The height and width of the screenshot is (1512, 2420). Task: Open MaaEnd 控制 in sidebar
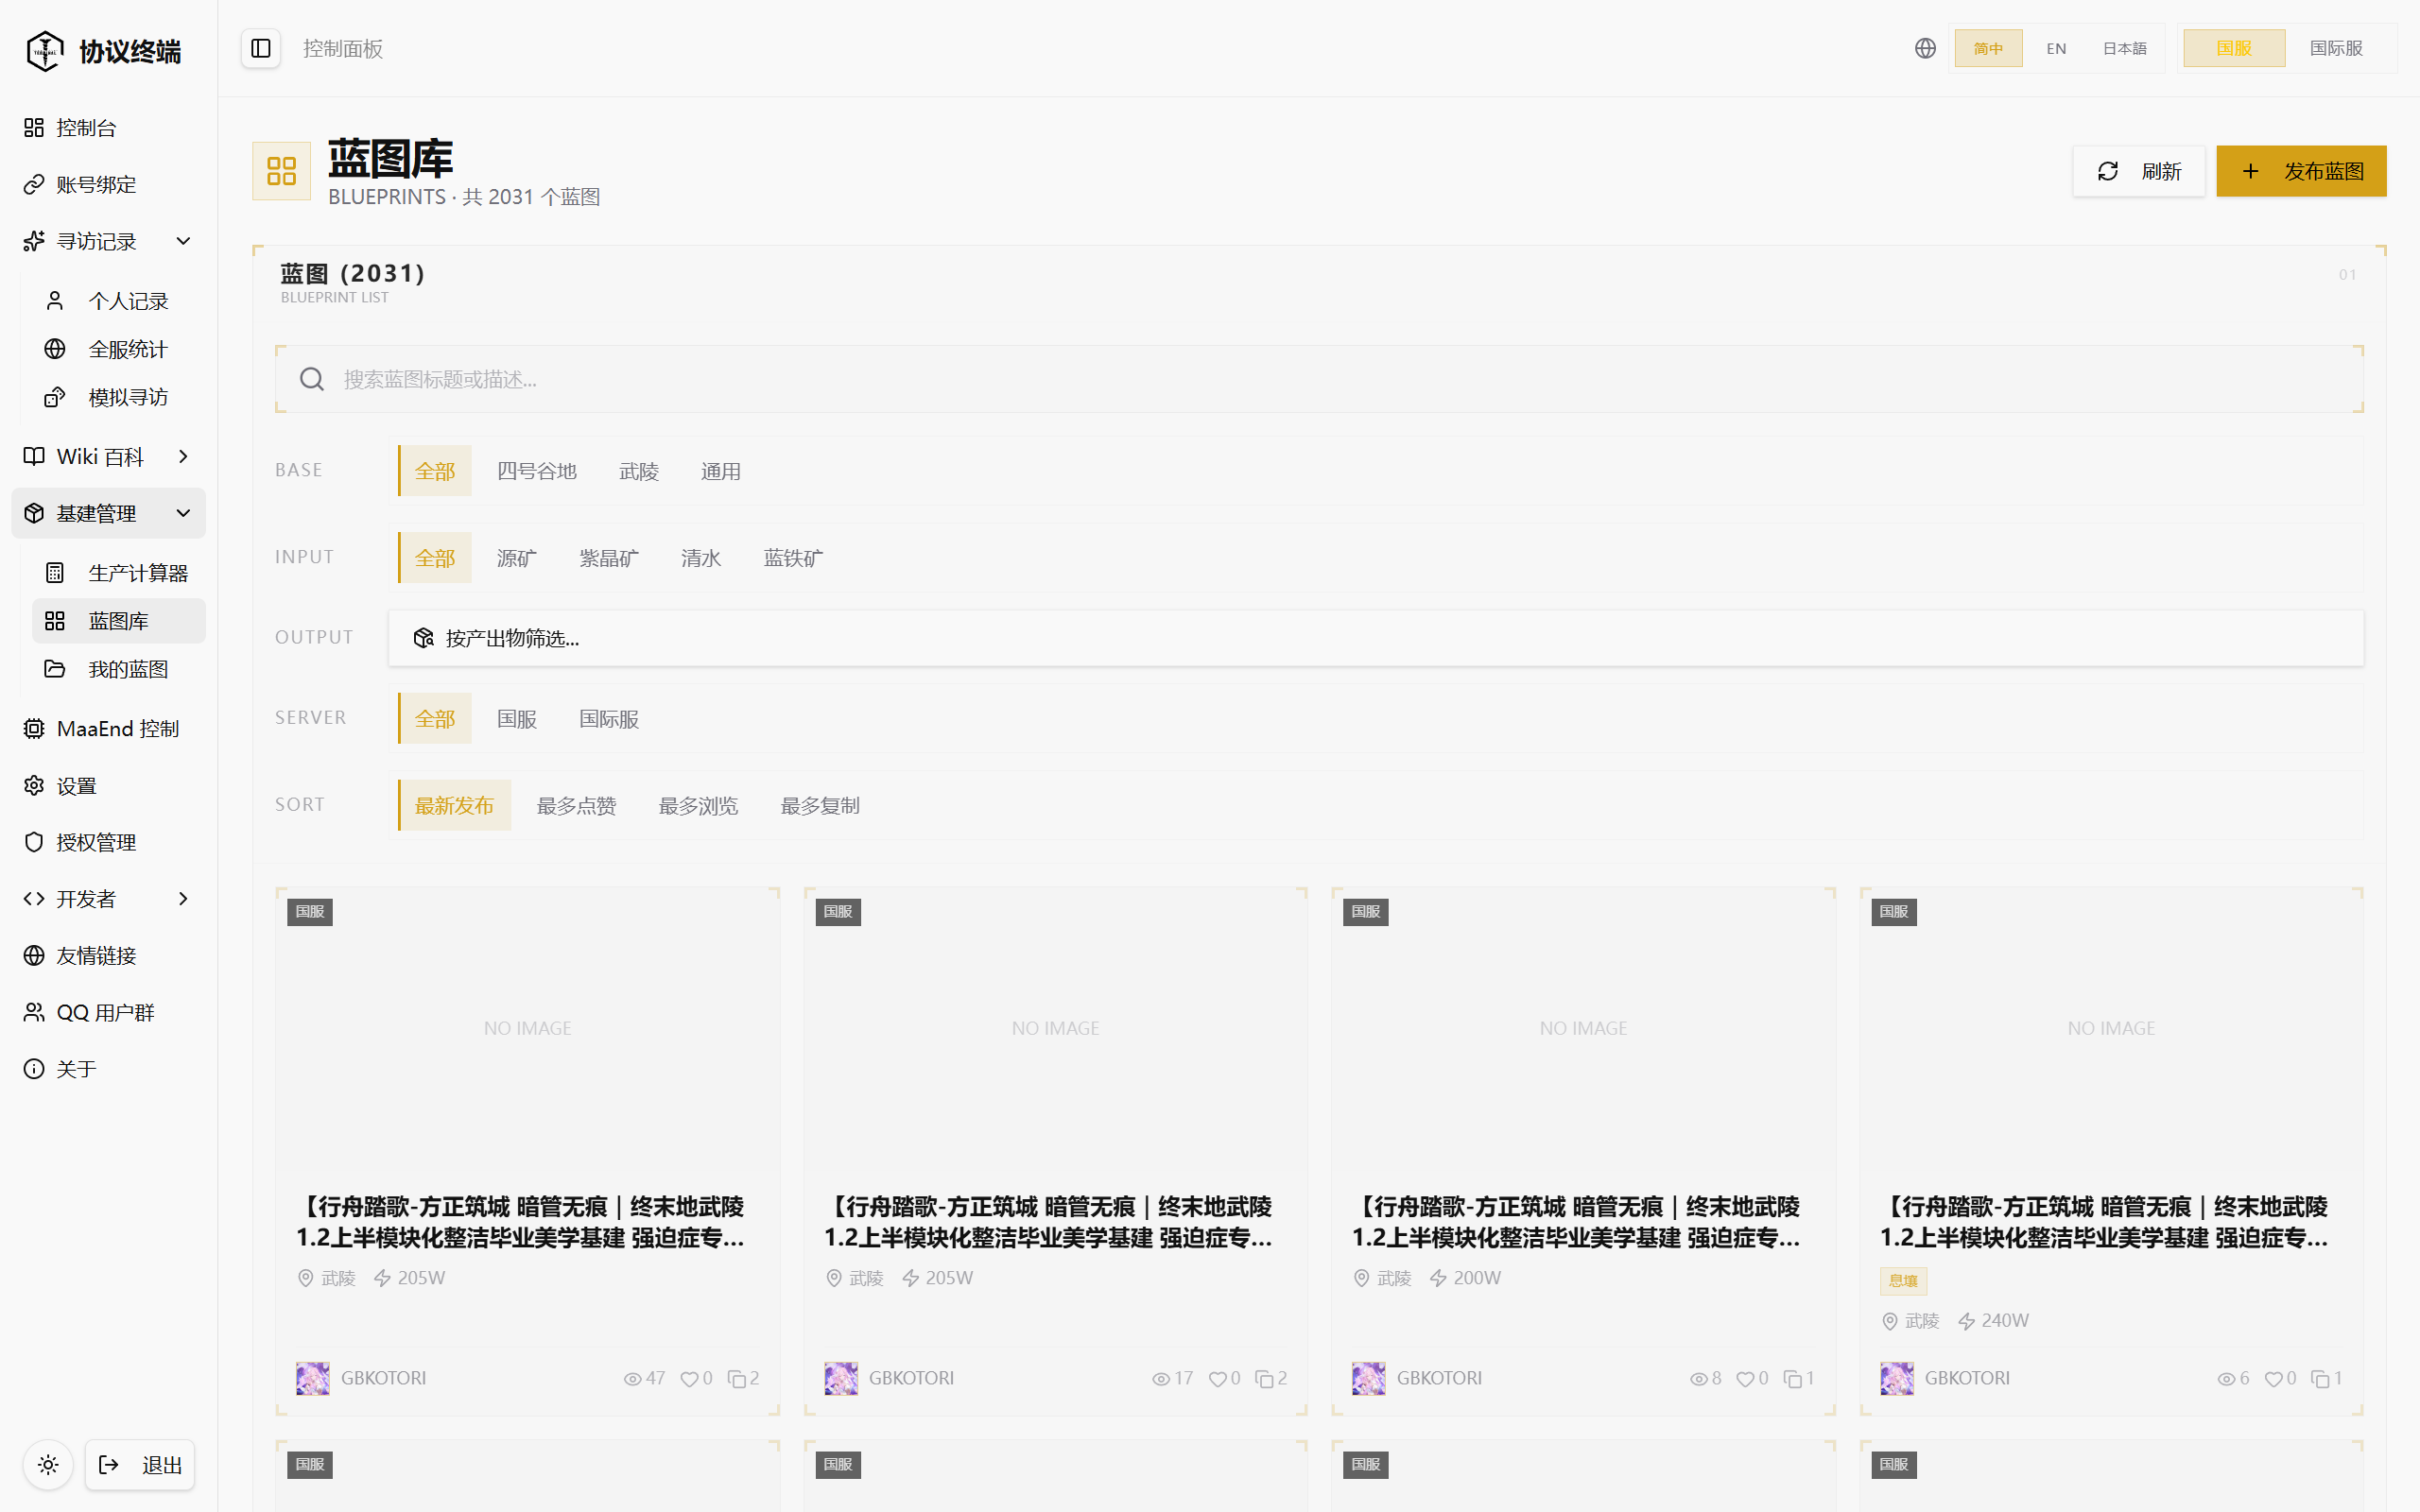click(x=108, y=729)
